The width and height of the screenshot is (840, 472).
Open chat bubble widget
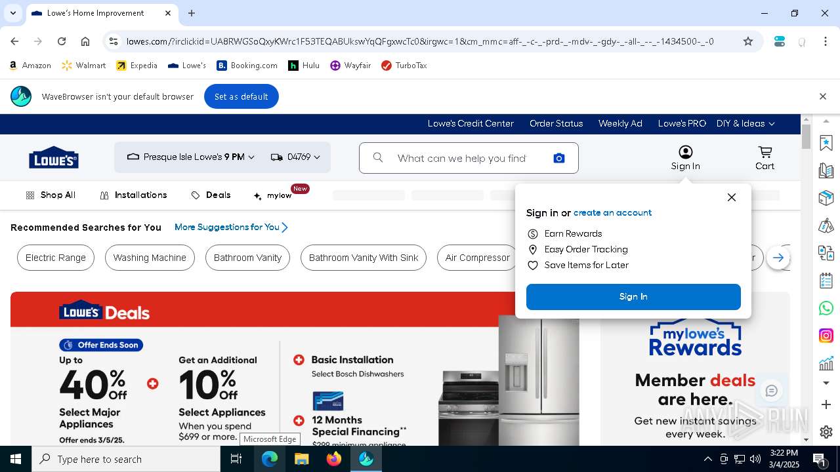(x=772, y=391)
